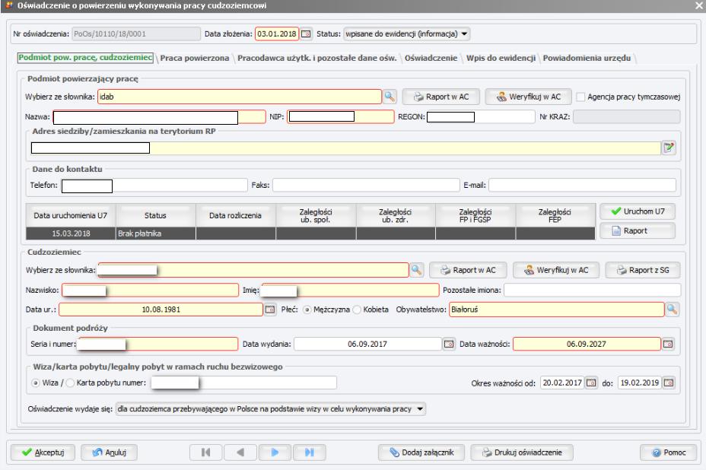The image size is (706, 470).
Task: Click Zaległości ub. społ. column header
Action: (316, 216)
